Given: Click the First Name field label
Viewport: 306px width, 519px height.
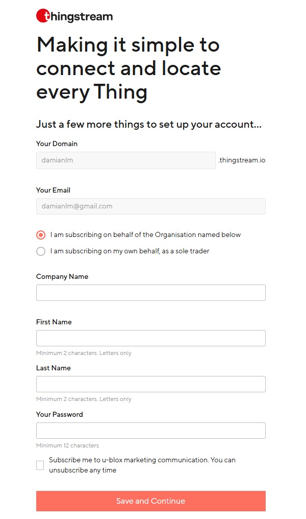Looking at the screenshot, I should click(x=54, y=322).
